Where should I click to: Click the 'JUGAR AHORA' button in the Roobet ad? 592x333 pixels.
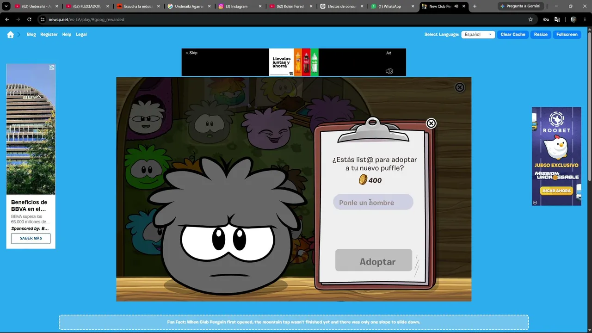point(556,191)
